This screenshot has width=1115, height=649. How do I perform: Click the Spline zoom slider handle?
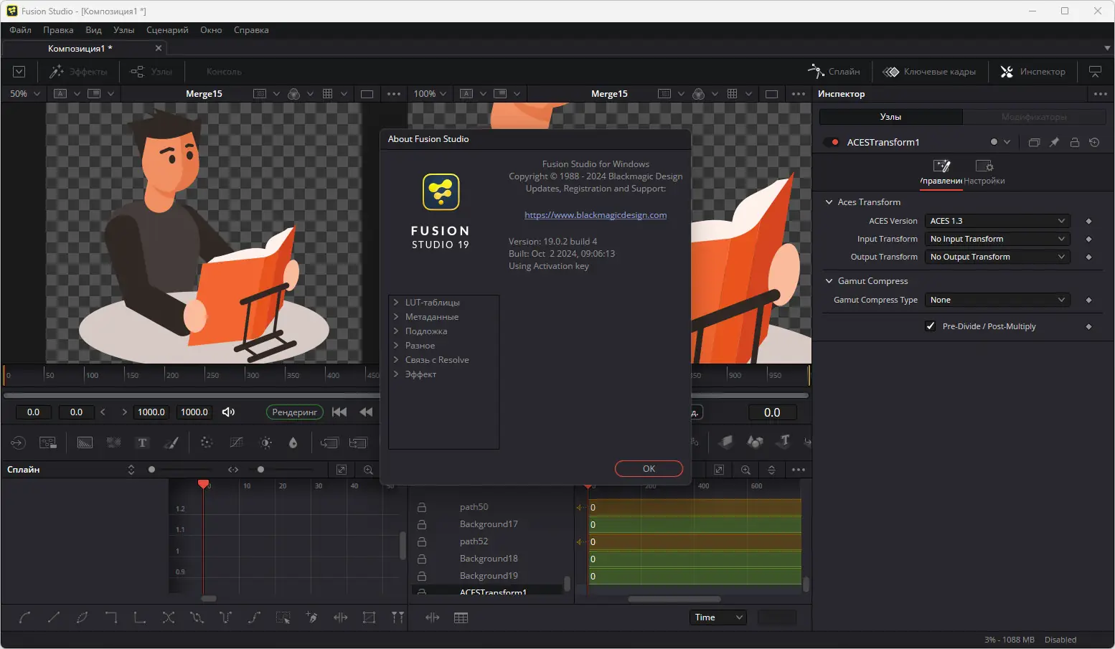(151, 470)
